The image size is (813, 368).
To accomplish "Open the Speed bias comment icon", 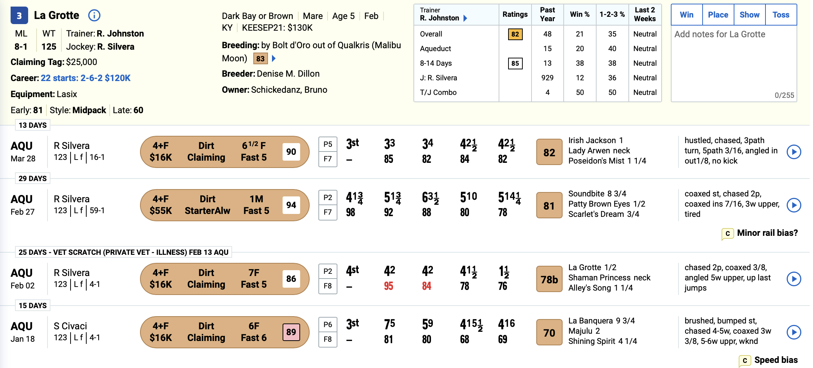I will 745,361.
